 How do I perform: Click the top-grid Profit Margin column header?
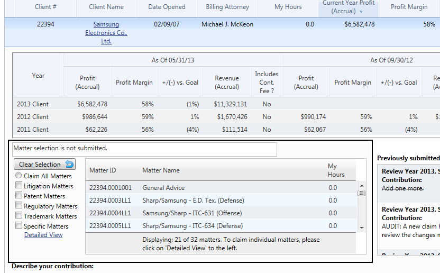coord(409,7)
